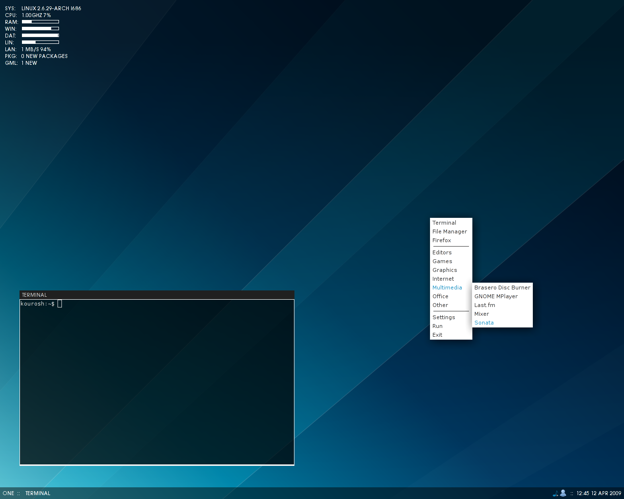Expand the Other submenu
The image size is (624, 499).
click(x=451, y=305)
